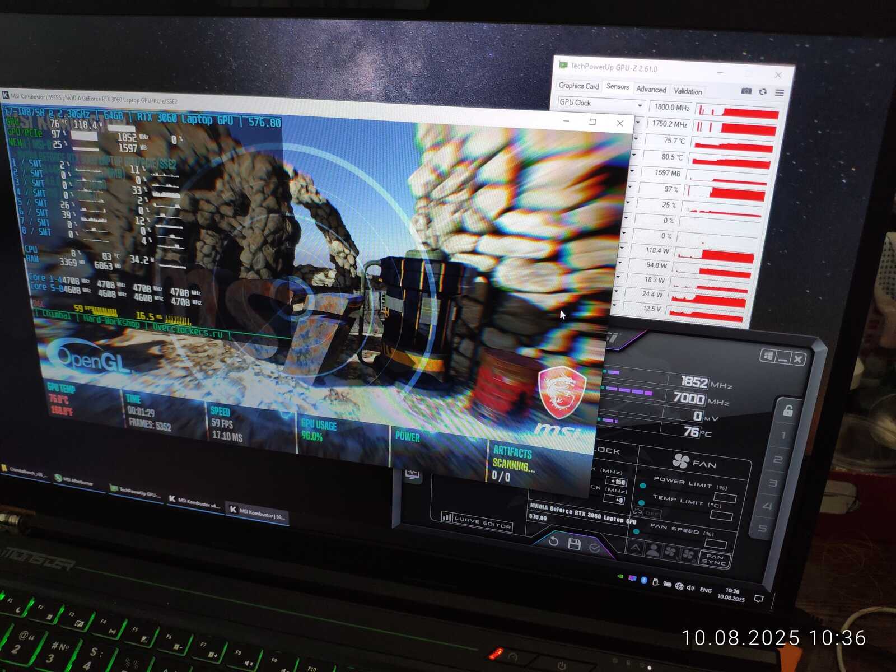Open the Afterburner monitor detach icon
The image size is (896, 672).
coord(413,475)
